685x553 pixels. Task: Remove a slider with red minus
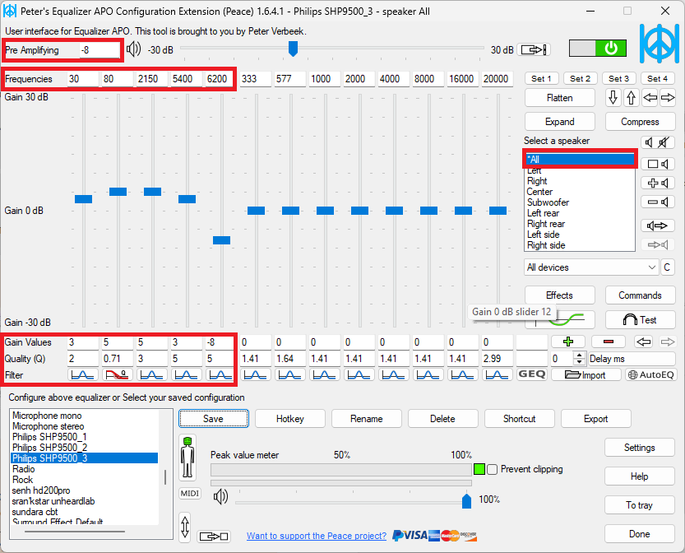coord(609,342)
